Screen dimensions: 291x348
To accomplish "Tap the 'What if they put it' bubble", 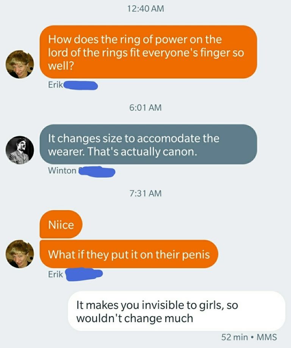I will coord(129,254).
